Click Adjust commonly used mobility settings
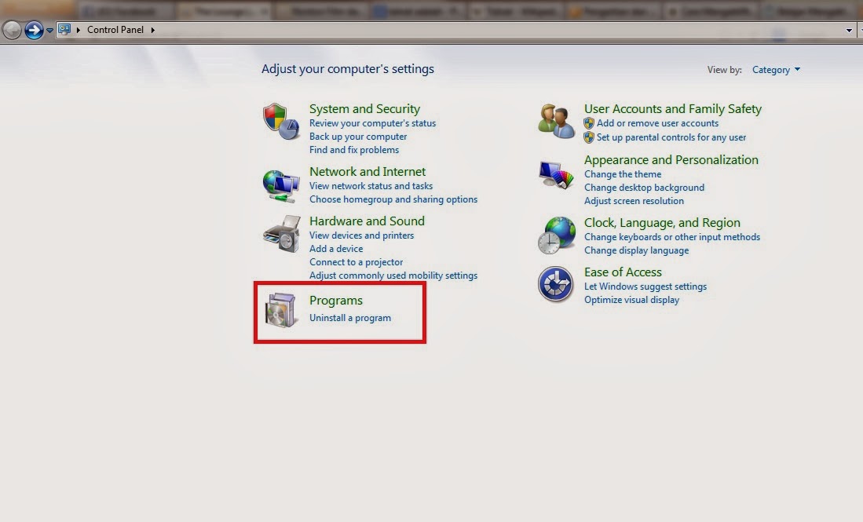Screen dimensions: 863x522 393,275
